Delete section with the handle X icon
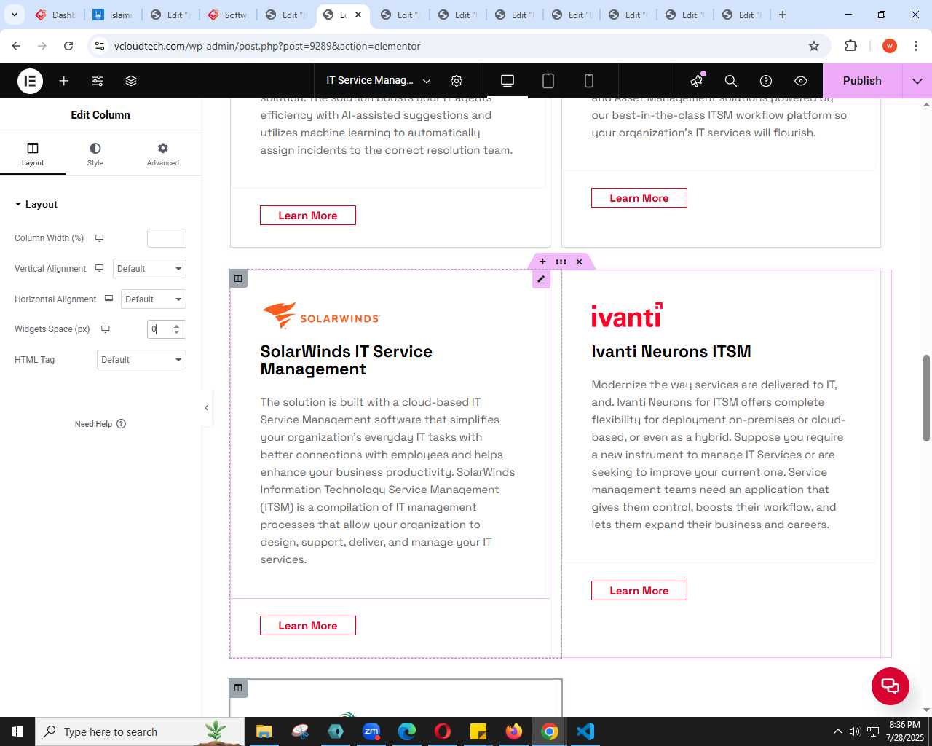 pos(580,262)
